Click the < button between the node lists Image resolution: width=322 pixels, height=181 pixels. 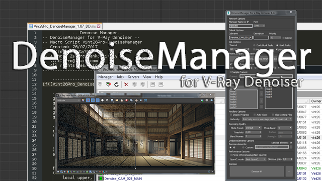tap(261, 101)
